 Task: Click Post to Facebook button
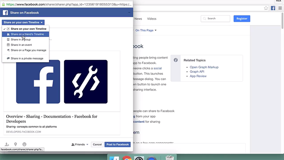117,144
